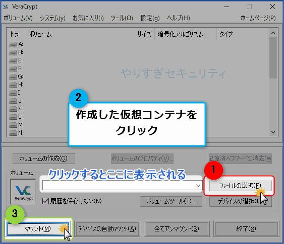Close the VeraCrypt window
This screenshot has width=284, height=244.
click(x=272, y=7)
